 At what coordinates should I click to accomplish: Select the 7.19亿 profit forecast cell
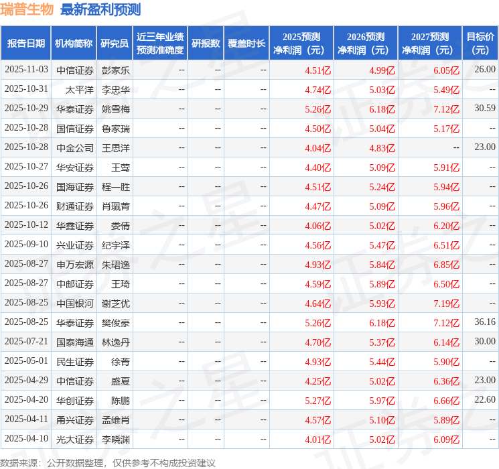pyautogui.click(x=447, y=304)
